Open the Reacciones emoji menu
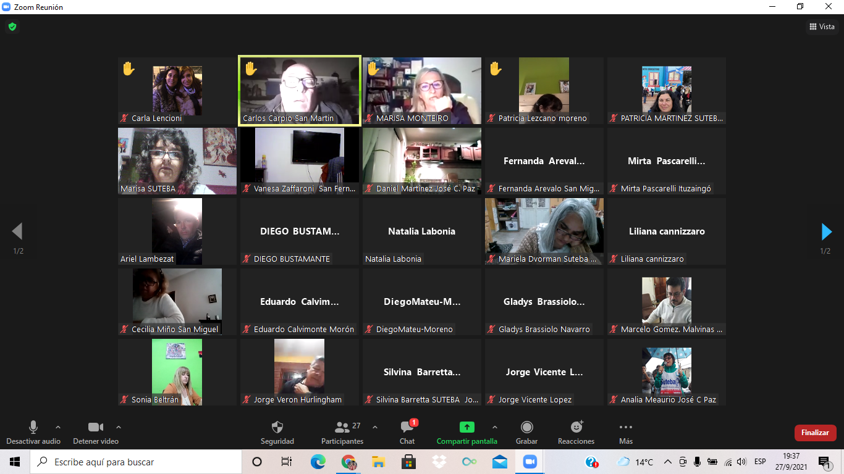Screen dimensions: 844x474 pos(576,427)
